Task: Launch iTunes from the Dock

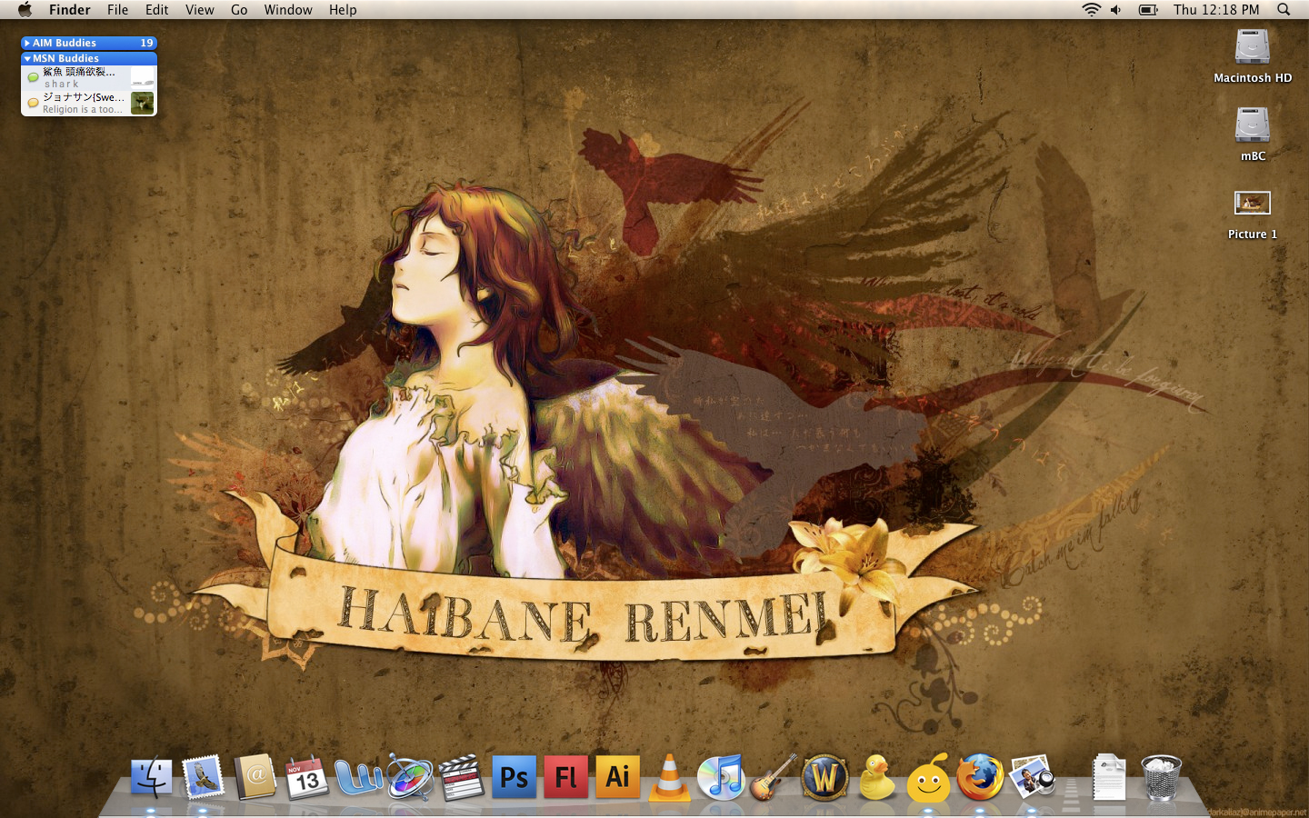Action: (x=721, y=778)
